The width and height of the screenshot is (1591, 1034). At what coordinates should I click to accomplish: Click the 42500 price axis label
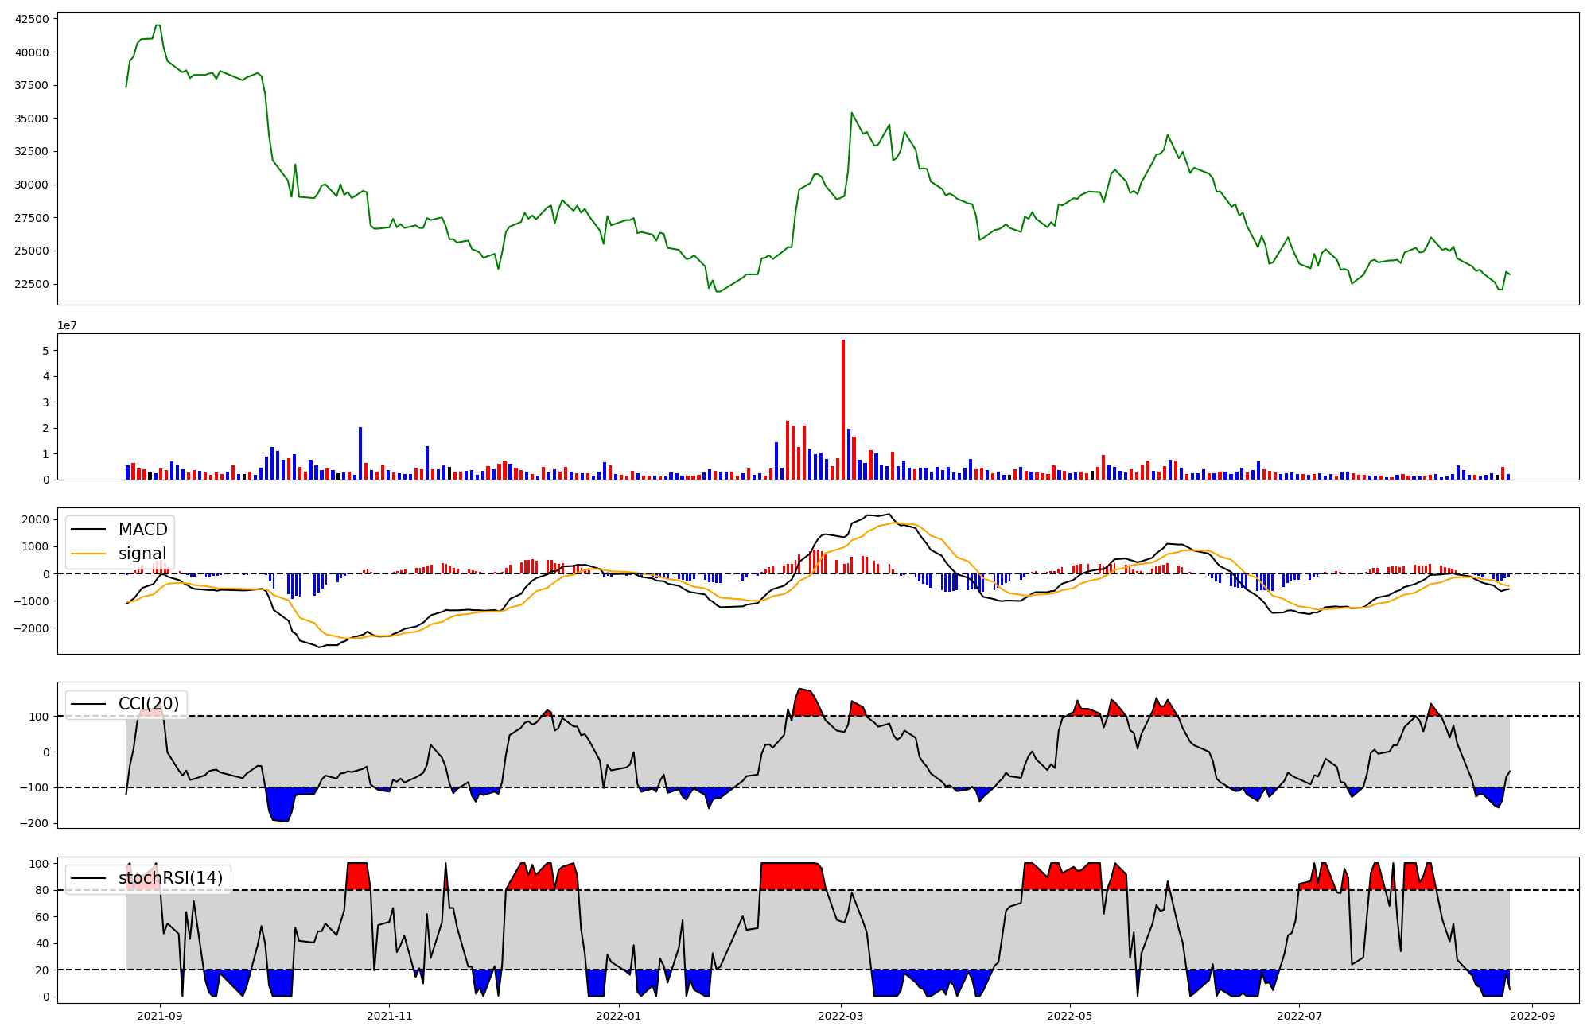(x=32, y=19)
